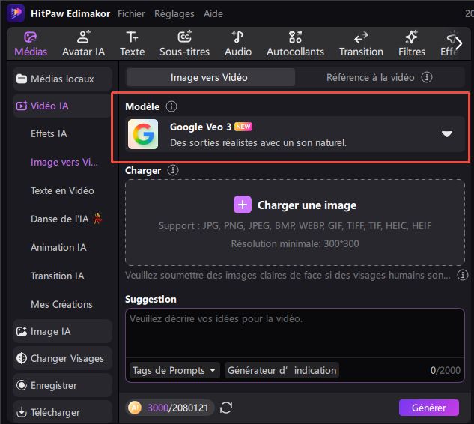Click the Google G model logo
Screen dimensions: 474x424
[143, 134]
